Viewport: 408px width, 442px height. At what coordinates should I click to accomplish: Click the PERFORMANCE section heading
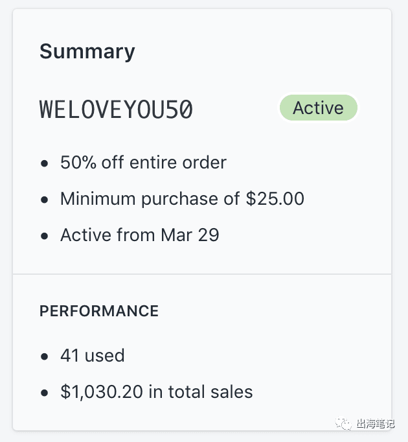(99, 311)
